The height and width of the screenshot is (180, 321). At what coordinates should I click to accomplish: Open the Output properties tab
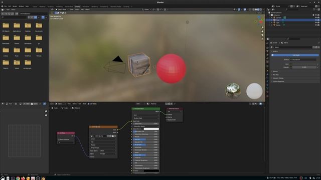coord(267,51)
